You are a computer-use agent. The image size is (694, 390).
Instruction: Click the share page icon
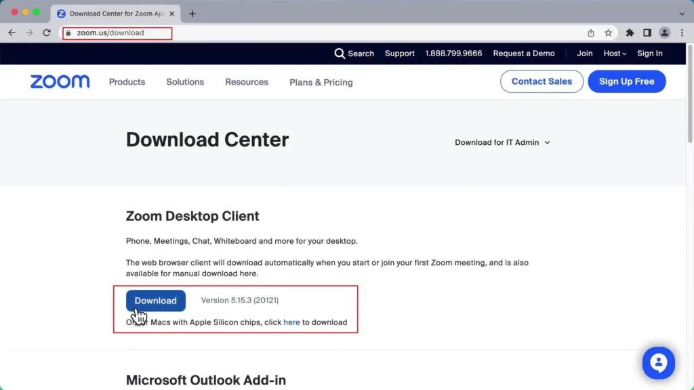[591, 32]
